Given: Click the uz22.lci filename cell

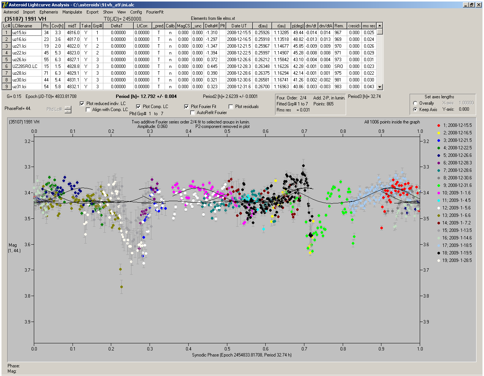Looking at the screenshot, I should click(x=26, y=53).
